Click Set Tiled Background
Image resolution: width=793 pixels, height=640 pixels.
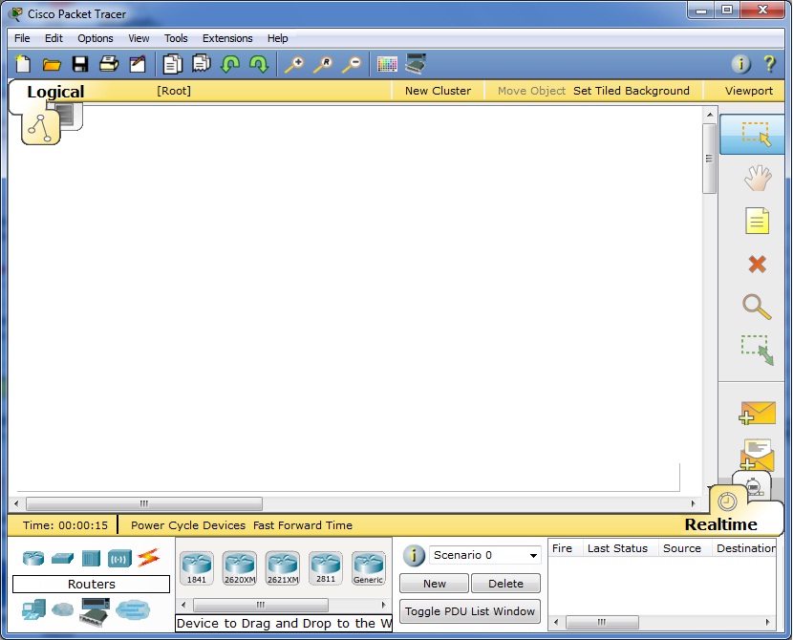pyautogui.click(x=632, y=91)
